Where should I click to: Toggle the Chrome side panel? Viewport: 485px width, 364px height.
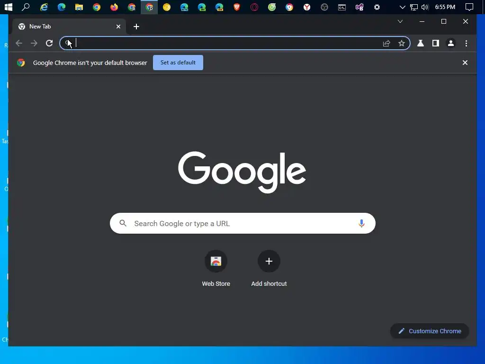(436, 43)
